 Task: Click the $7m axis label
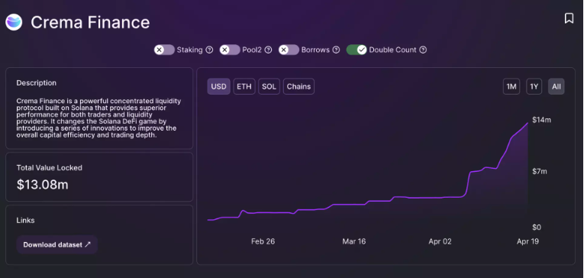(539, 171)
